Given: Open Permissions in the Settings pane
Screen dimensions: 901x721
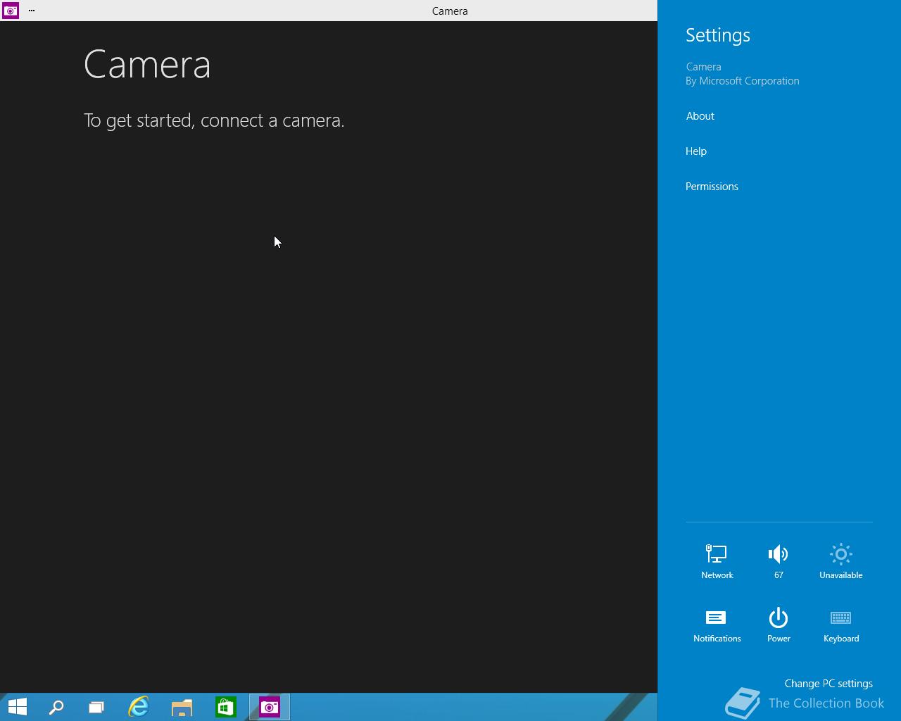Looking at the screenshot, I should (712, 187).
